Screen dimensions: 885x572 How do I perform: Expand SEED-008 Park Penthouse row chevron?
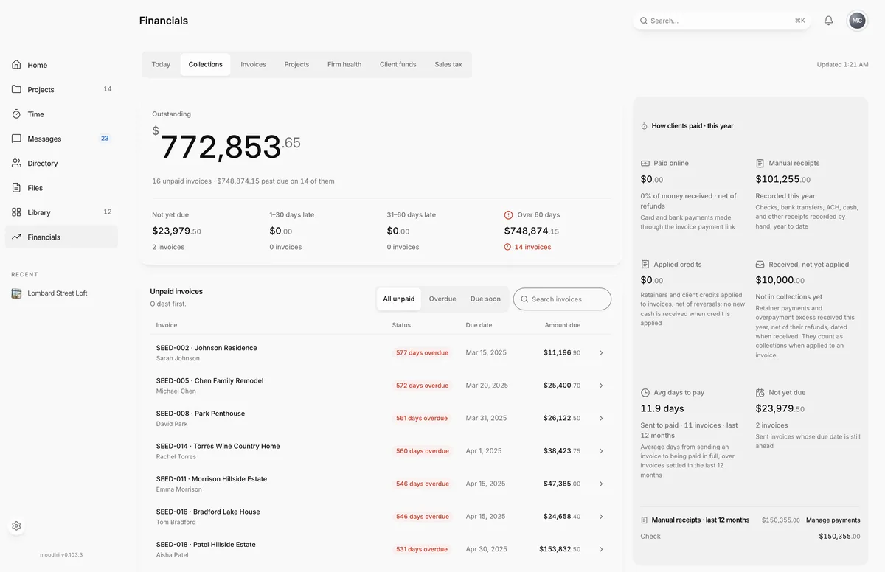tap(601, 418)
